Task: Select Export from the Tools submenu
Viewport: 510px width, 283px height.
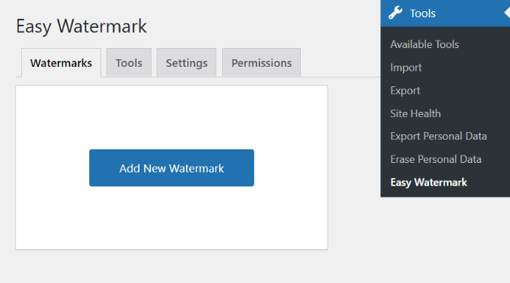Action: 405,91
